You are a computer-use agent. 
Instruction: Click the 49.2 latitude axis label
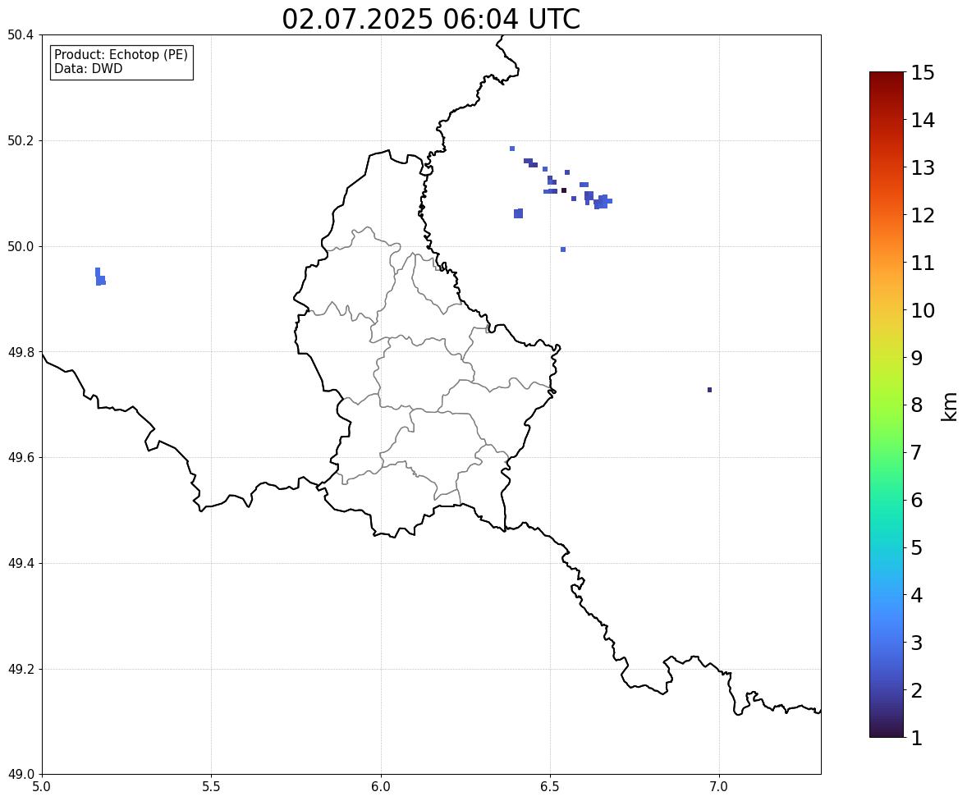[21, 669]
